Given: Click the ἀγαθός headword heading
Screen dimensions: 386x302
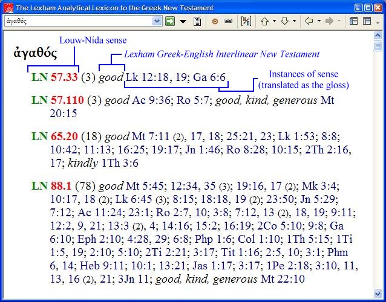Looking at the screenshot, I should tap(36, 53).
